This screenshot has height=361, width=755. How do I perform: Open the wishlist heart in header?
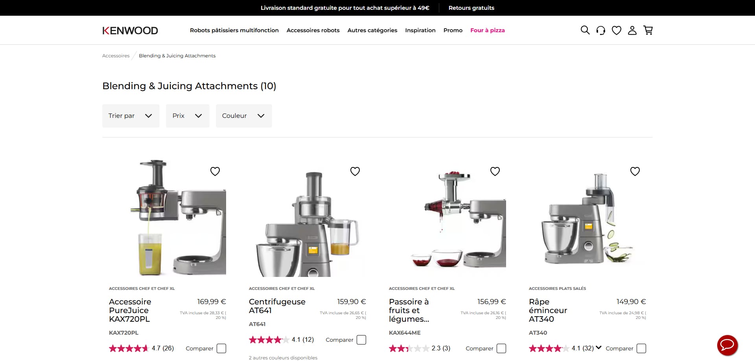coord(617,30)
